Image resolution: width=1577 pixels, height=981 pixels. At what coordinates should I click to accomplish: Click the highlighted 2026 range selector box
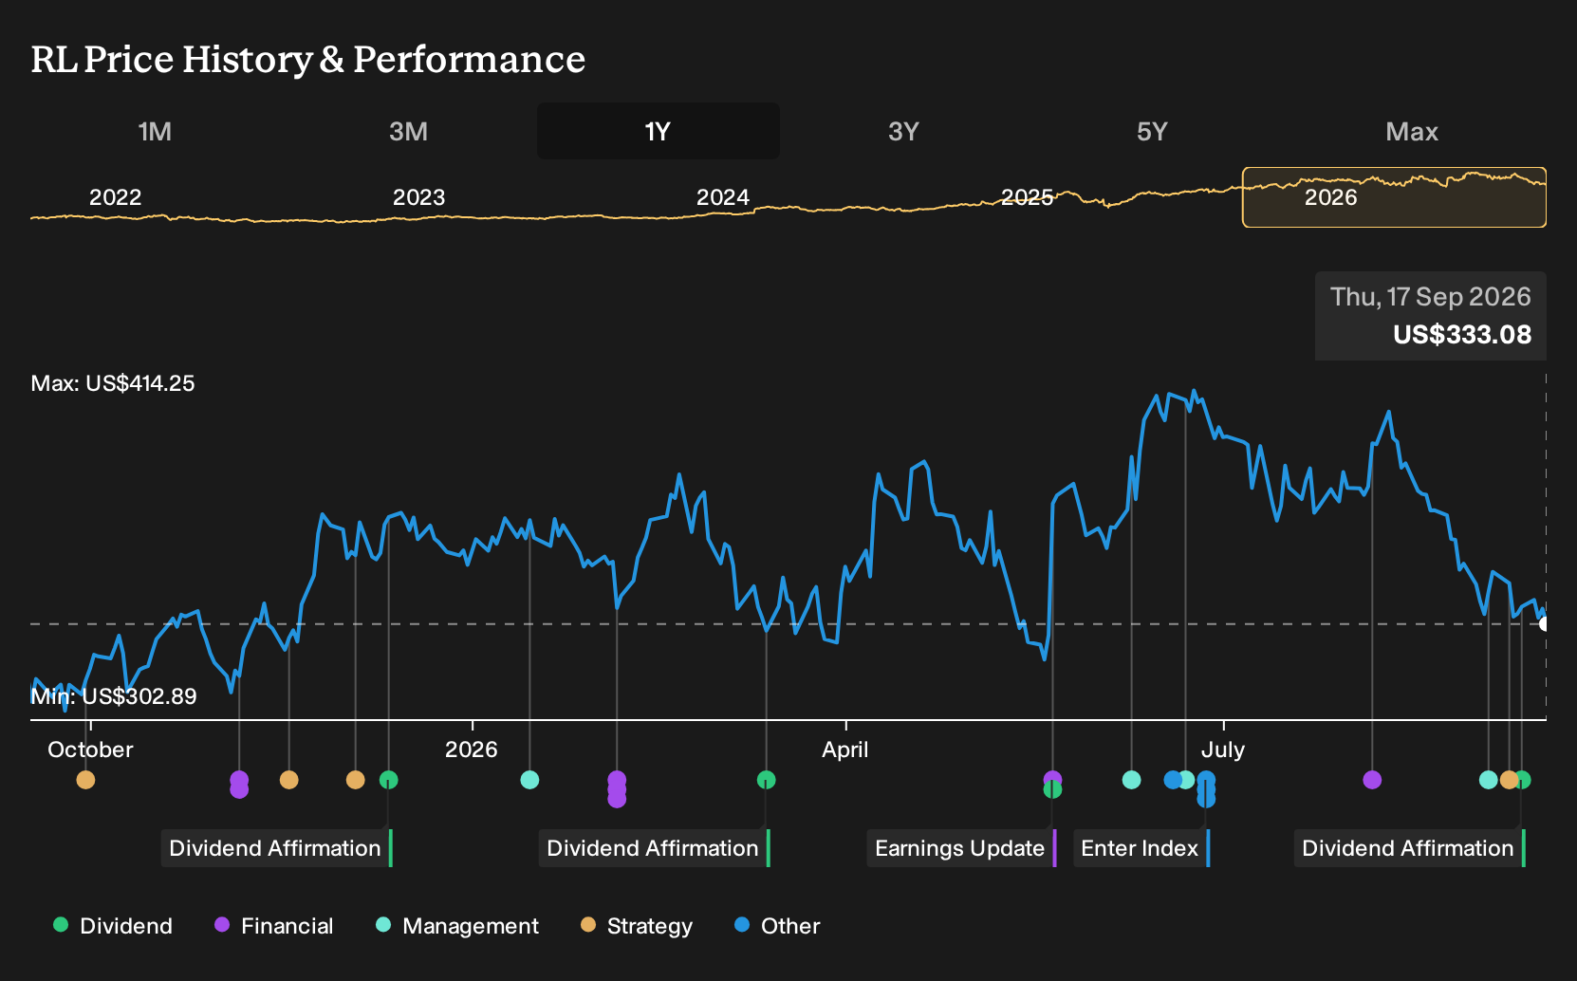tap(1394, 197)
